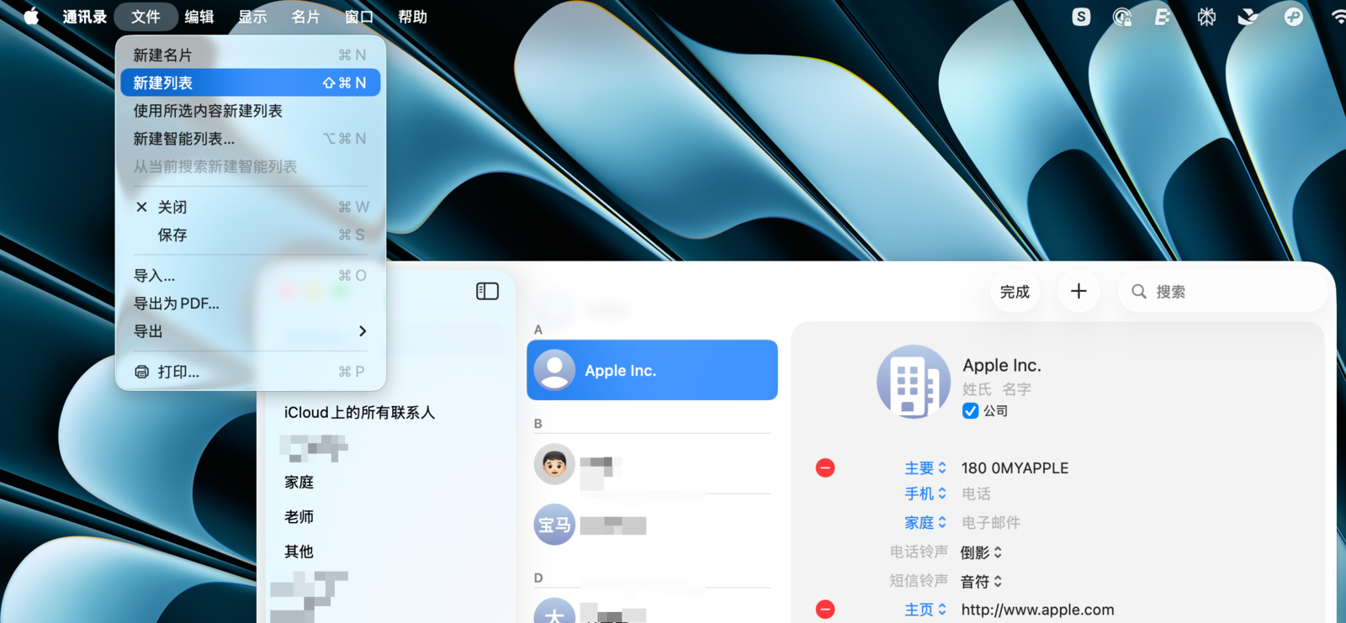Click the plus add button
The width and height of the screenshot is (1346, 623).
click(1078, 292)
